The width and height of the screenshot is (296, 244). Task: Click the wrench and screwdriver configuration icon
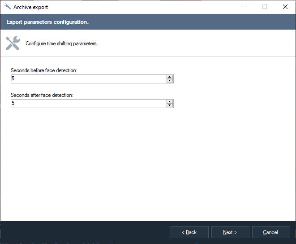pos(13,43)
